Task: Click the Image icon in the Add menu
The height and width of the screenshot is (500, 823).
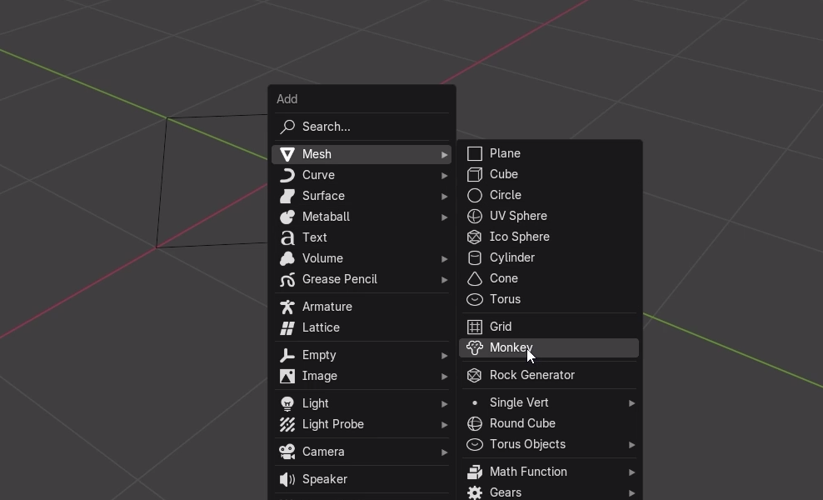Action: (x=287, y=376)
